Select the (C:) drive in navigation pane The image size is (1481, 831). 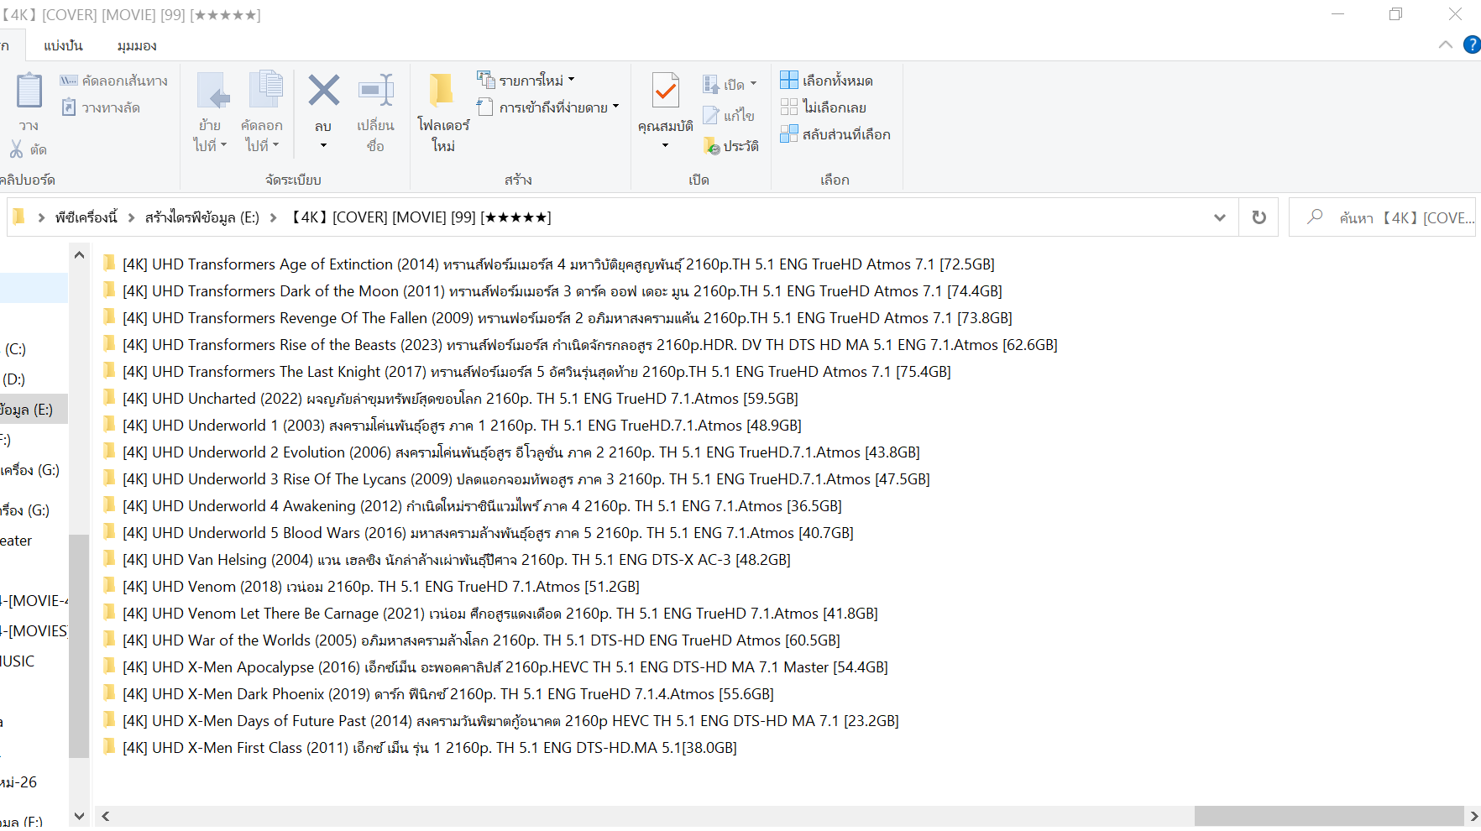click(16, 349)
